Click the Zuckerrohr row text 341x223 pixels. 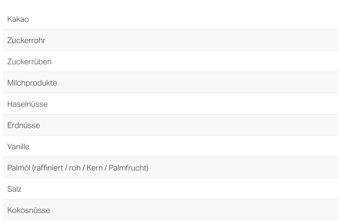click(x=26, y=41)
